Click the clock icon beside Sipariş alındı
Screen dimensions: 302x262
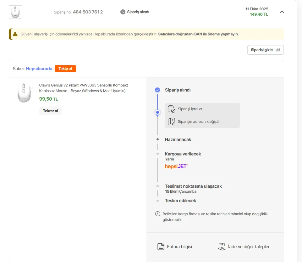pos(123,12)
